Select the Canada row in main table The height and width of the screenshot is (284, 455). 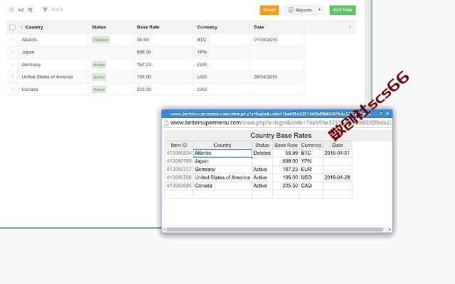(x=156, y=89)
